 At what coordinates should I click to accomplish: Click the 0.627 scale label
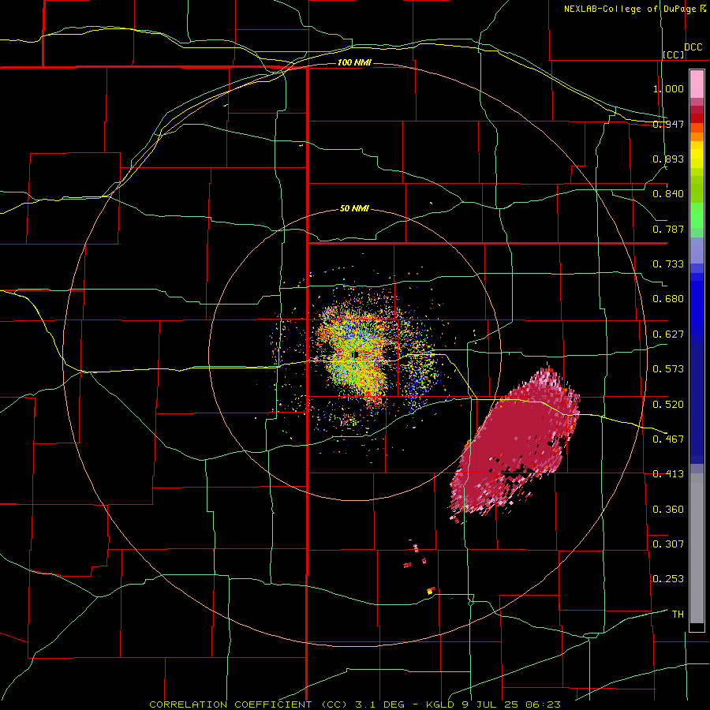[668, 334]
